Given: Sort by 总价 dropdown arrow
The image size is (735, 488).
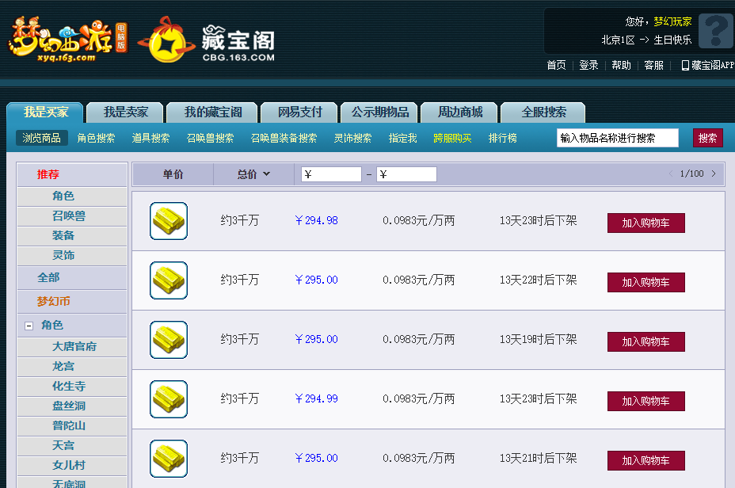Looking at the screenshot, I should coord(266,174).
